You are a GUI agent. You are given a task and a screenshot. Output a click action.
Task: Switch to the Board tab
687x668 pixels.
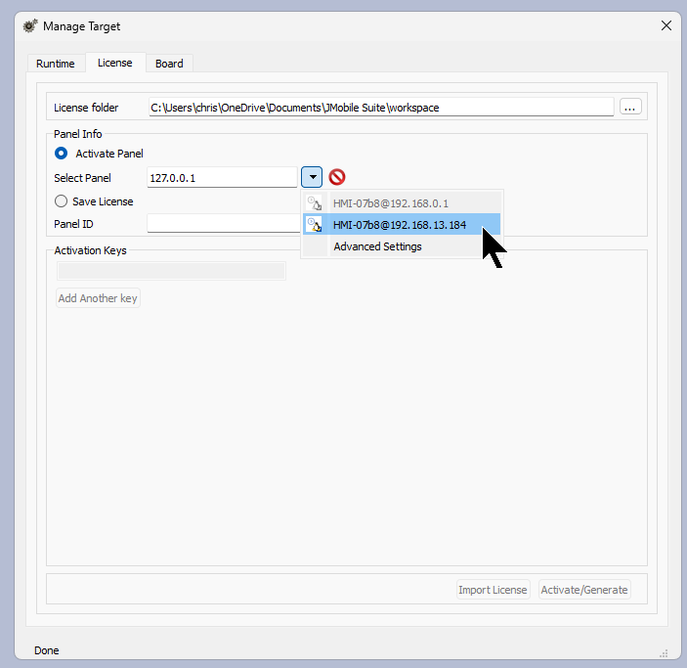tap(169, 64)
